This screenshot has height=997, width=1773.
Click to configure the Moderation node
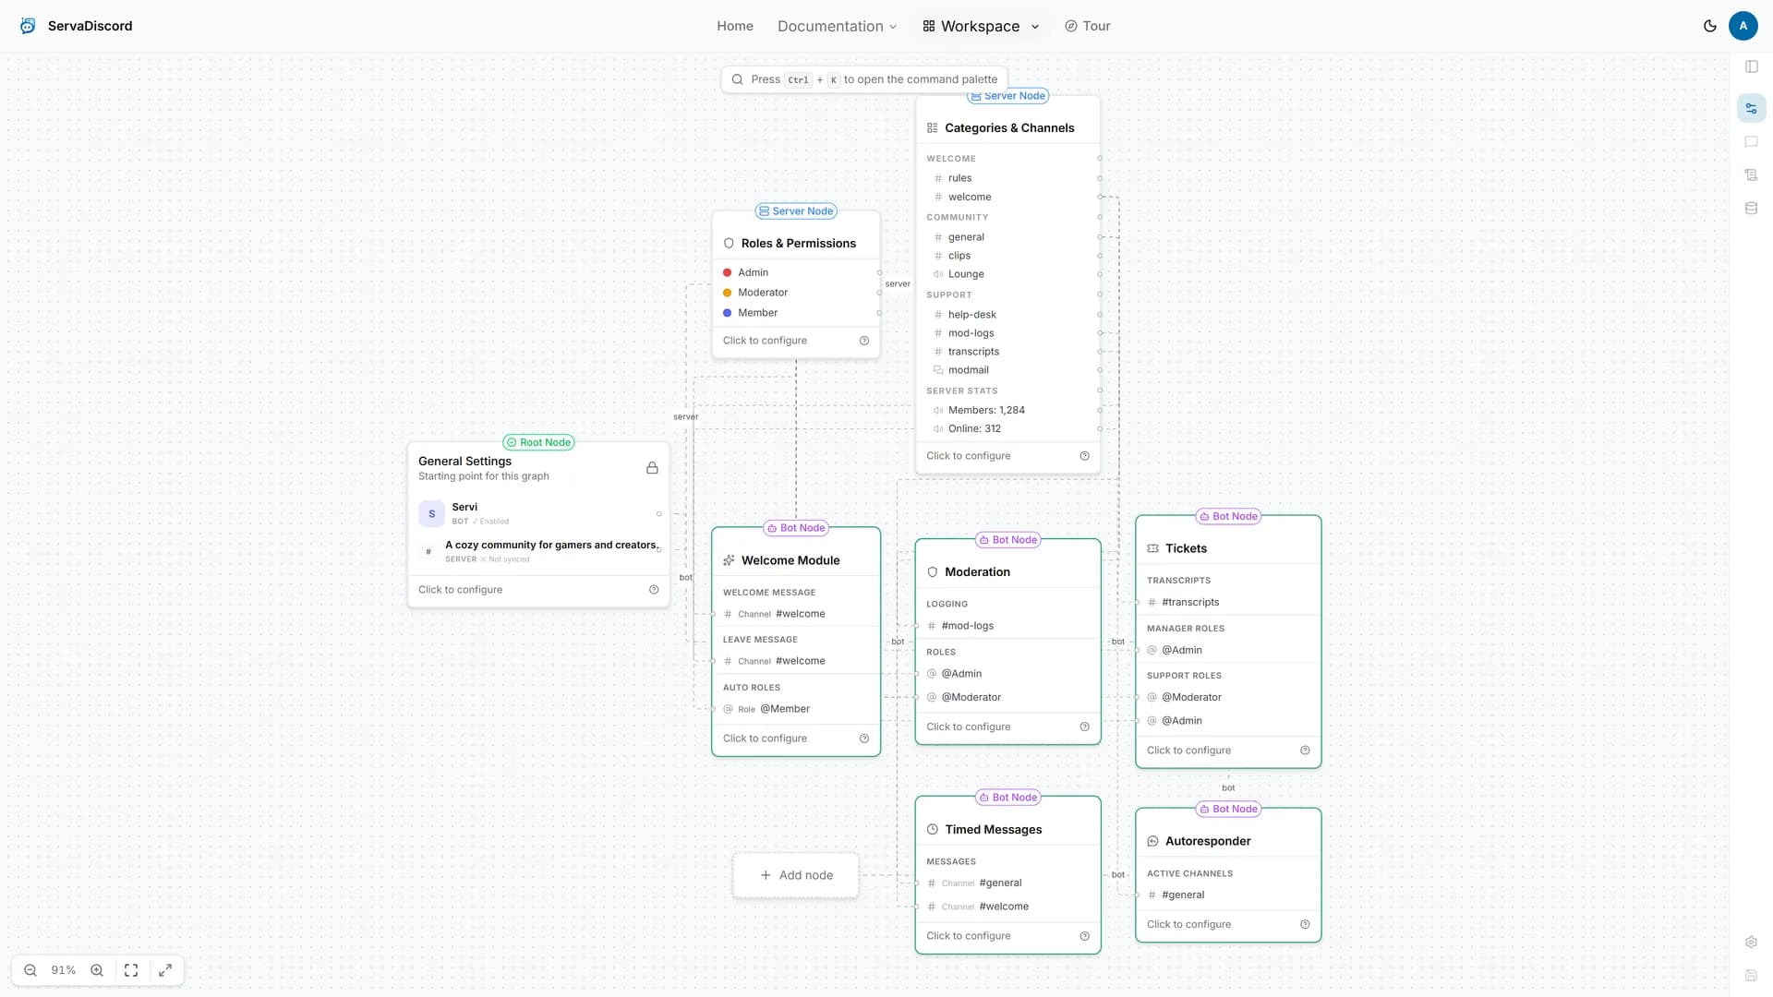coord(968,727)
